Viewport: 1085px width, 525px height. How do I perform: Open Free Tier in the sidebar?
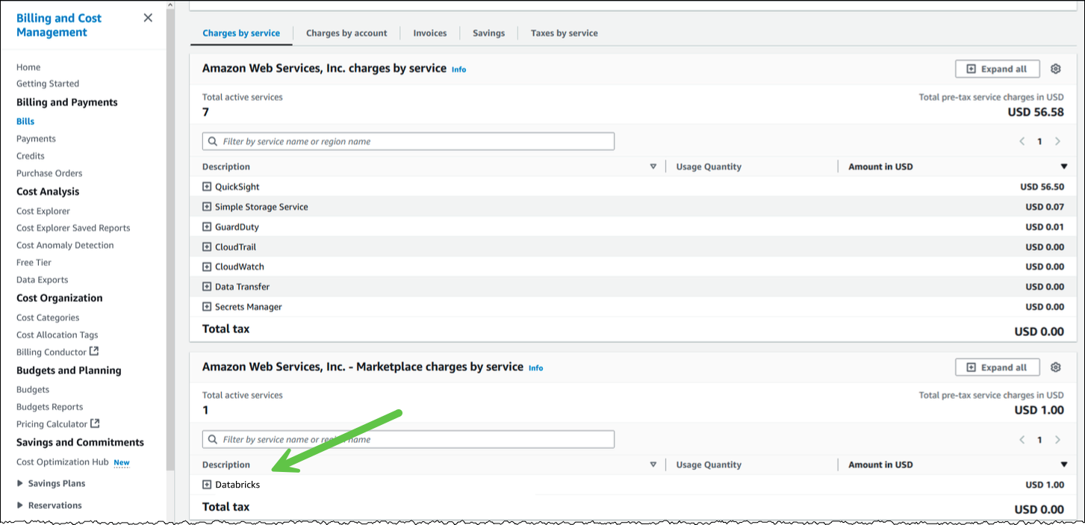coord(34,263)
